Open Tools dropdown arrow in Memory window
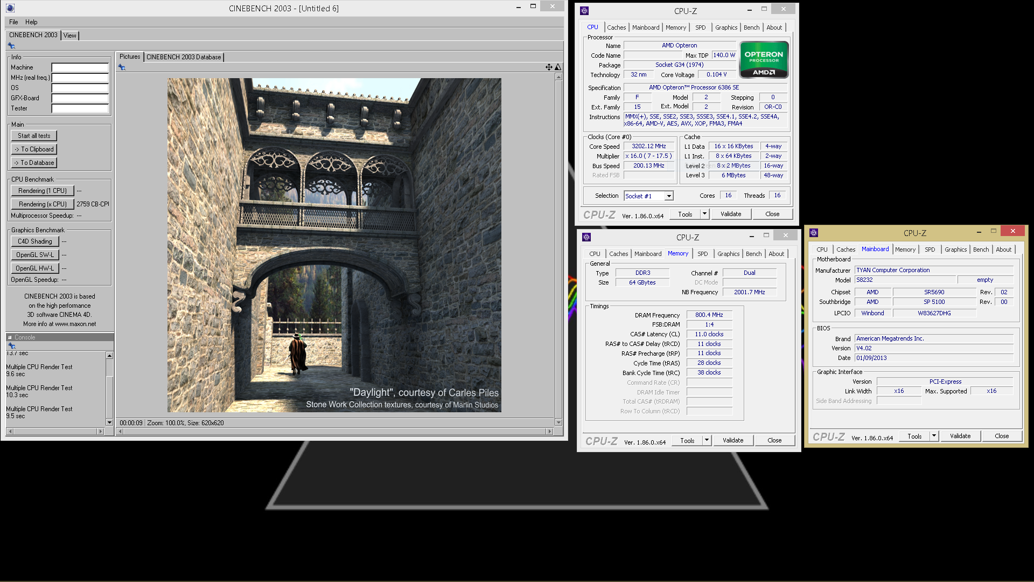The image size is (1034, 582). pyautogui.click(x=707, y=440)
